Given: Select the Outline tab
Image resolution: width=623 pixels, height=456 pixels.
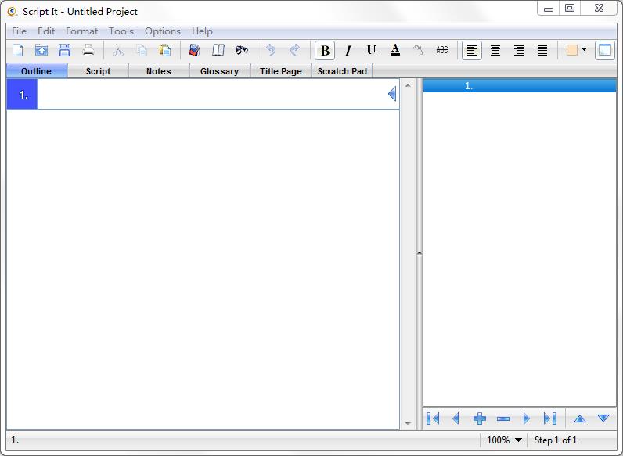Looking at the screenshot, I should point(37,71).
